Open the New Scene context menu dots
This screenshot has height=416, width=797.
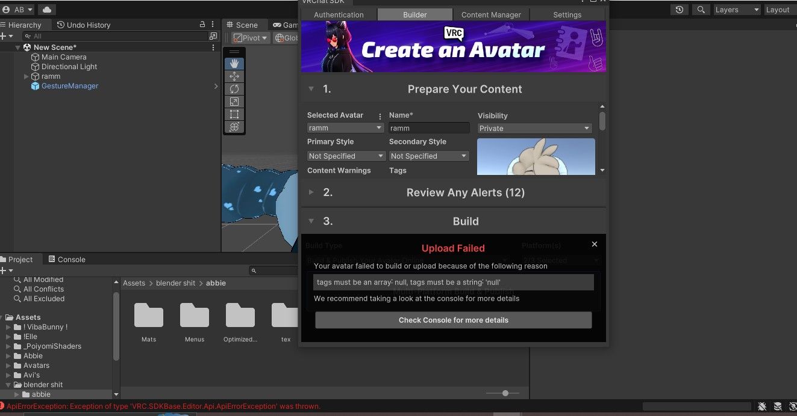pos(213,47)
